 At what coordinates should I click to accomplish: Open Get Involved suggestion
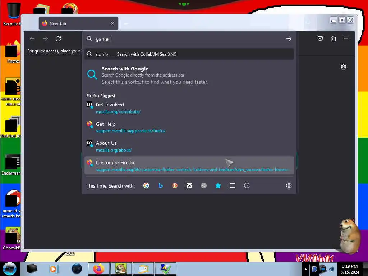pos(189,108)
